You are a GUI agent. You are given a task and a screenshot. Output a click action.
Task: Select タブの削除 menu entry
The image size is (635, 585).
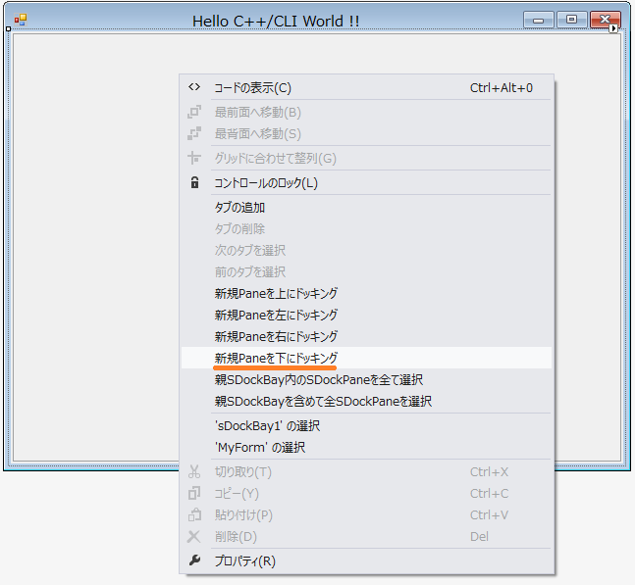pyautogui.click(x=366, y=228)
